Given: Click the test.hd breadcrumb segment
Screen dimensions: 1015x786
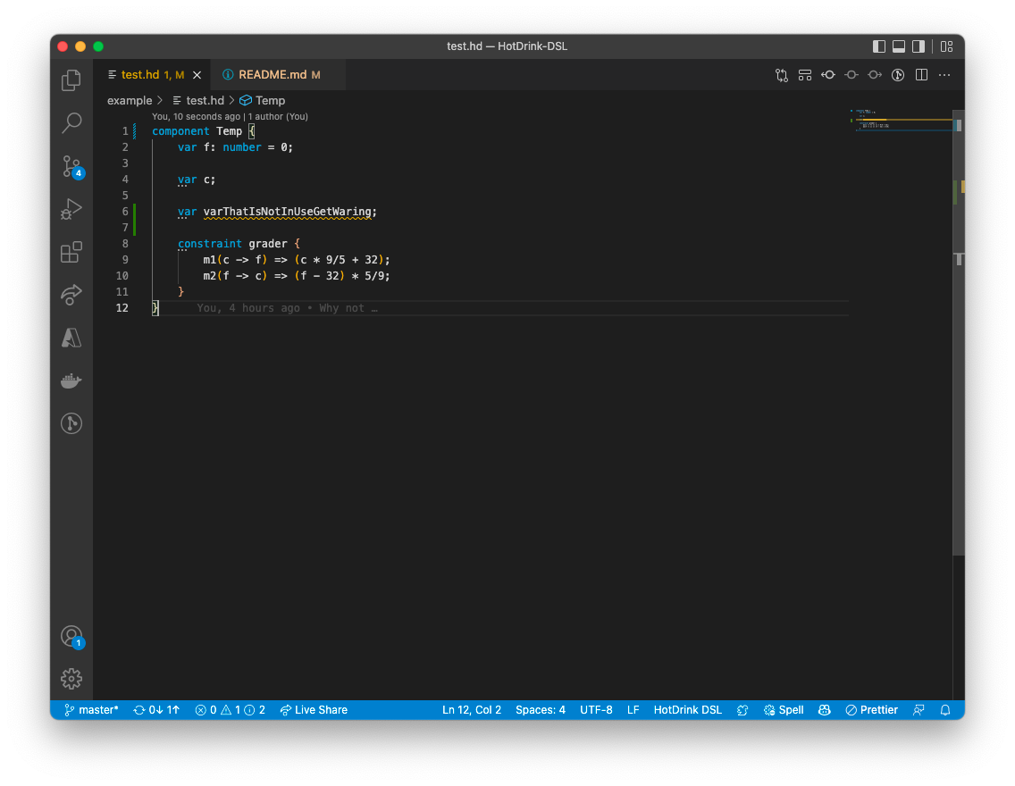Looking at the screenshot, I should pos(198,100).
